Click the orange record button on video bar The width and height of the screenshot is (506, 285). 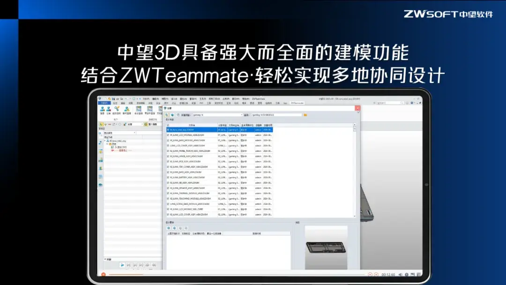pos(103,274)
